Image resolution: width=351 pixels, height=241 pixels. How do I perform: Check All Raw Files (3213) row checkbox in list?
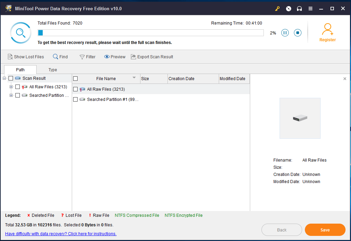pos(76,89)
